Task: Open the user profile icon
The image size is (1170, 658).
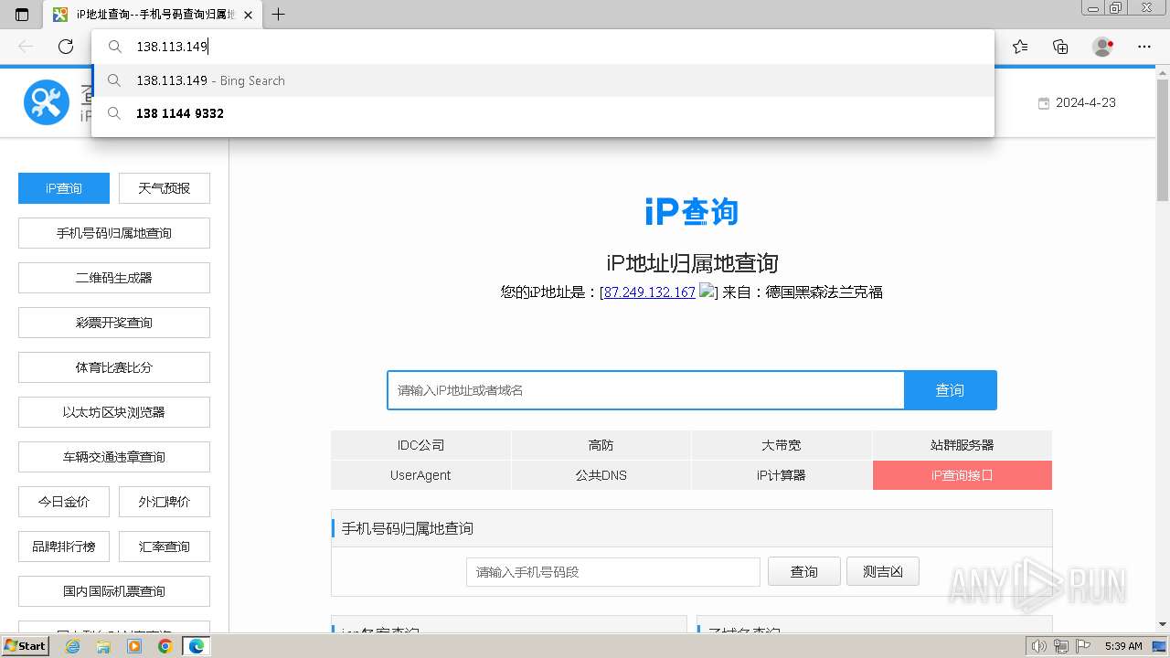Action: (1103, 47)
